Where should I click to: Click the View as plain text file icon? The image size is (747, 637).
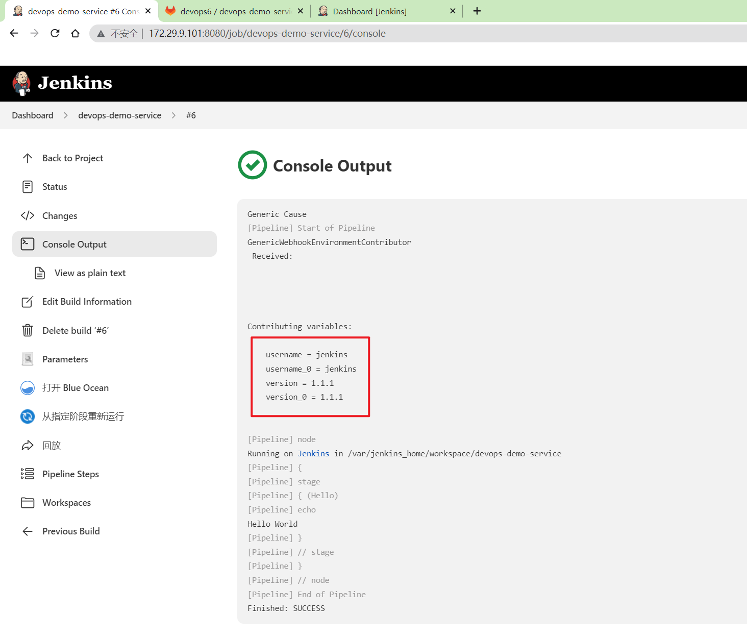click(x=40, y=273)
